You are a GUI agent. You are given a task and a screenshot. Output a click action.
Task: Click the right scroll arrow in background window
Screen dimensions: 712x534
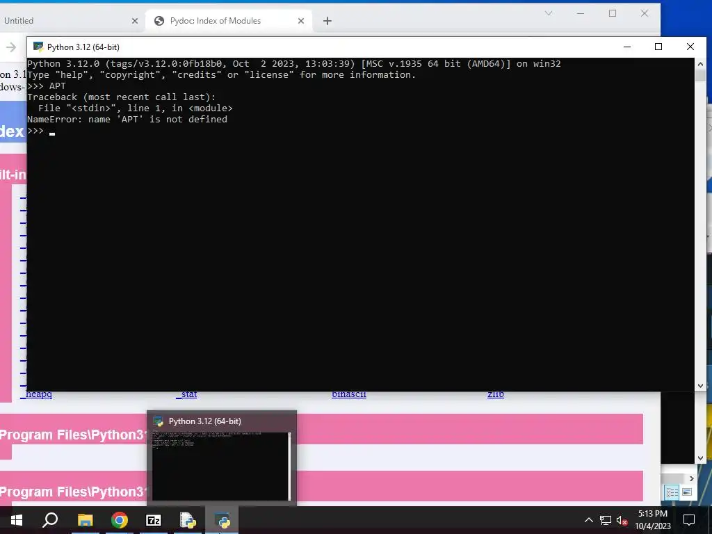(691, 478)
